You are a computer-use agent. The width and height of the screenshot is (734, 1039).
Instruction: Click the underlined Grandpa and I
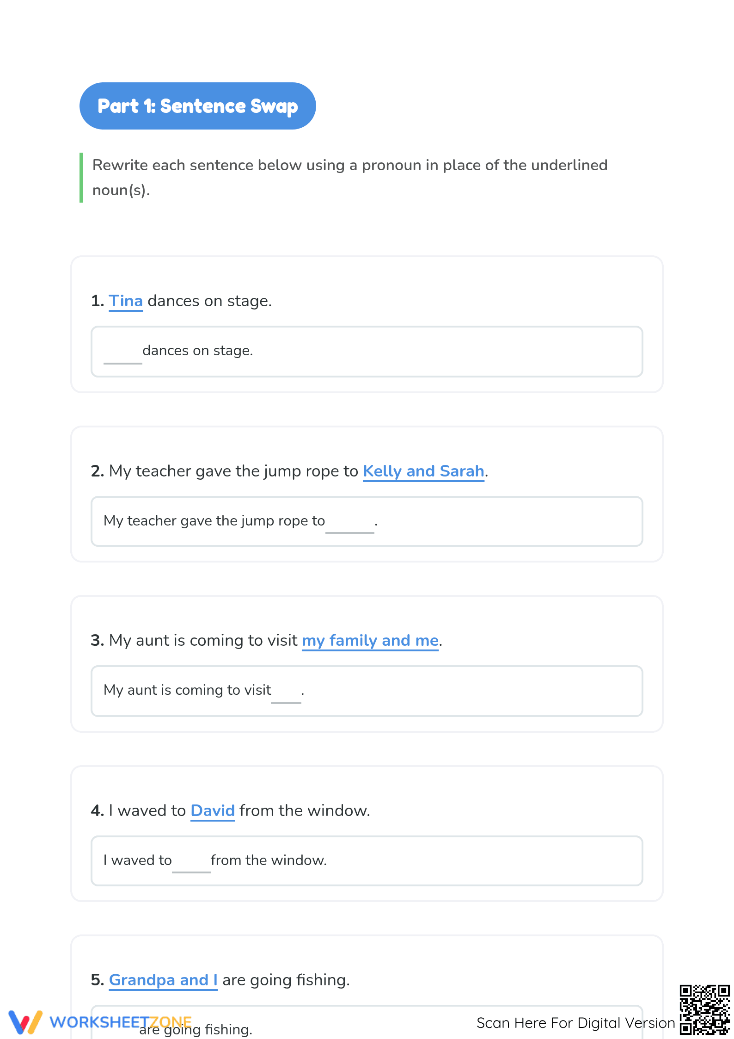pyautogui.click(x=163, y=980)
